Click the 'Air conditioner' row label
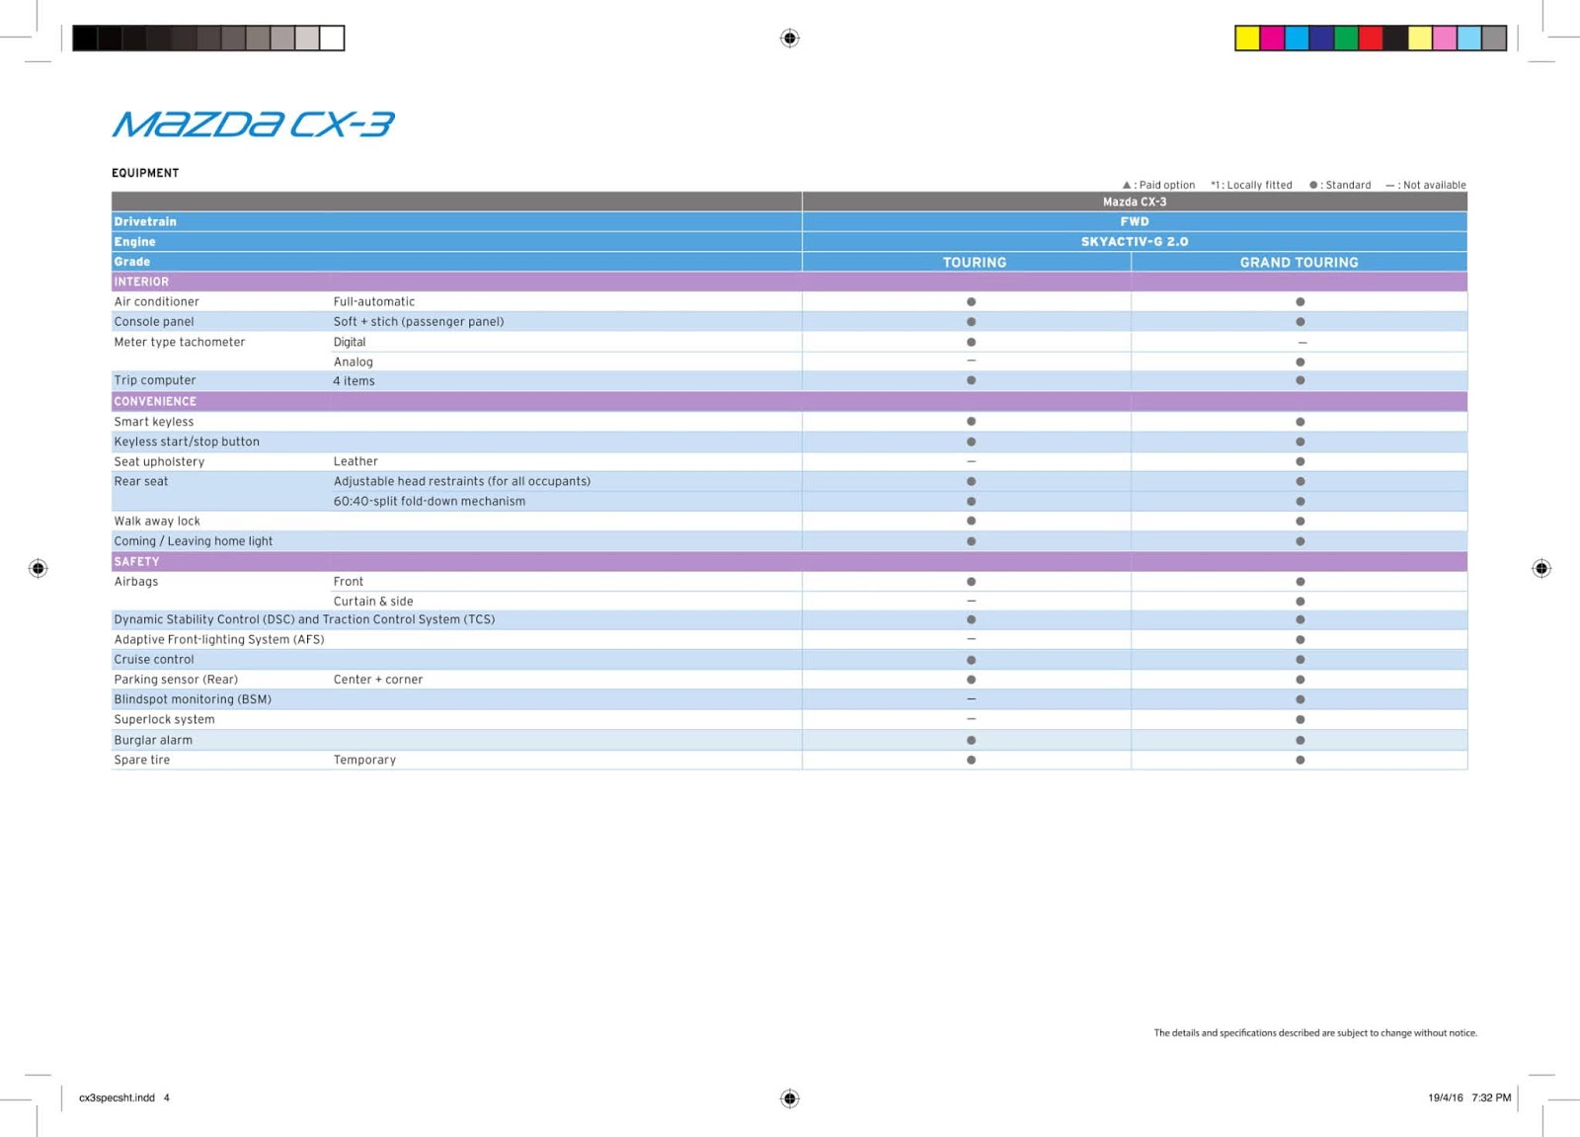This screenshot has height=1137, width=1580. 156,301
